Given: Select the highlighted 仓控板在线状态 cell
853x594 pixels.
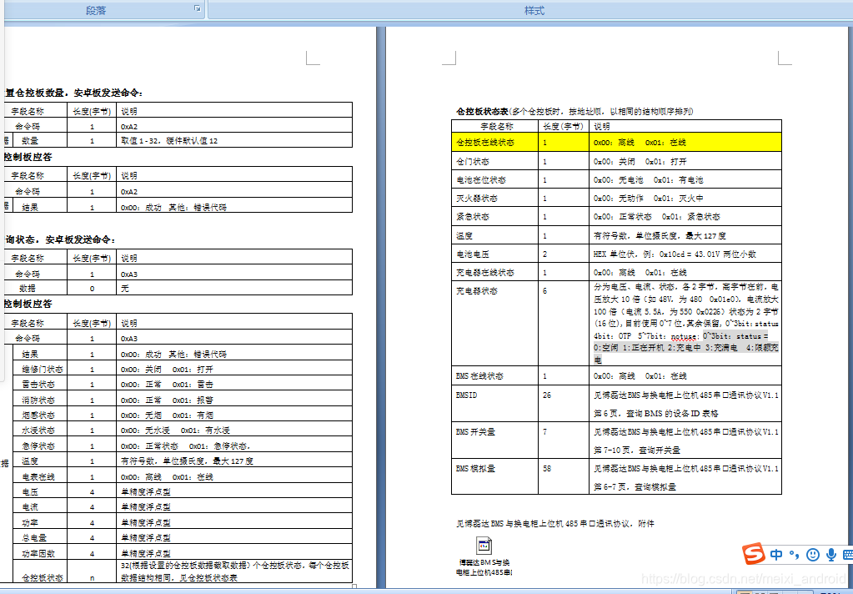Looking at the screenshot, I should [494, 142].
